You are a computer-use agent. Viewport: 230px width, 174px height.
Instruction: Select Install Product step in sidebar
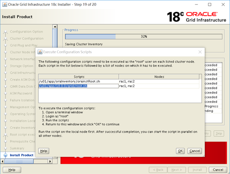[22, 155]
